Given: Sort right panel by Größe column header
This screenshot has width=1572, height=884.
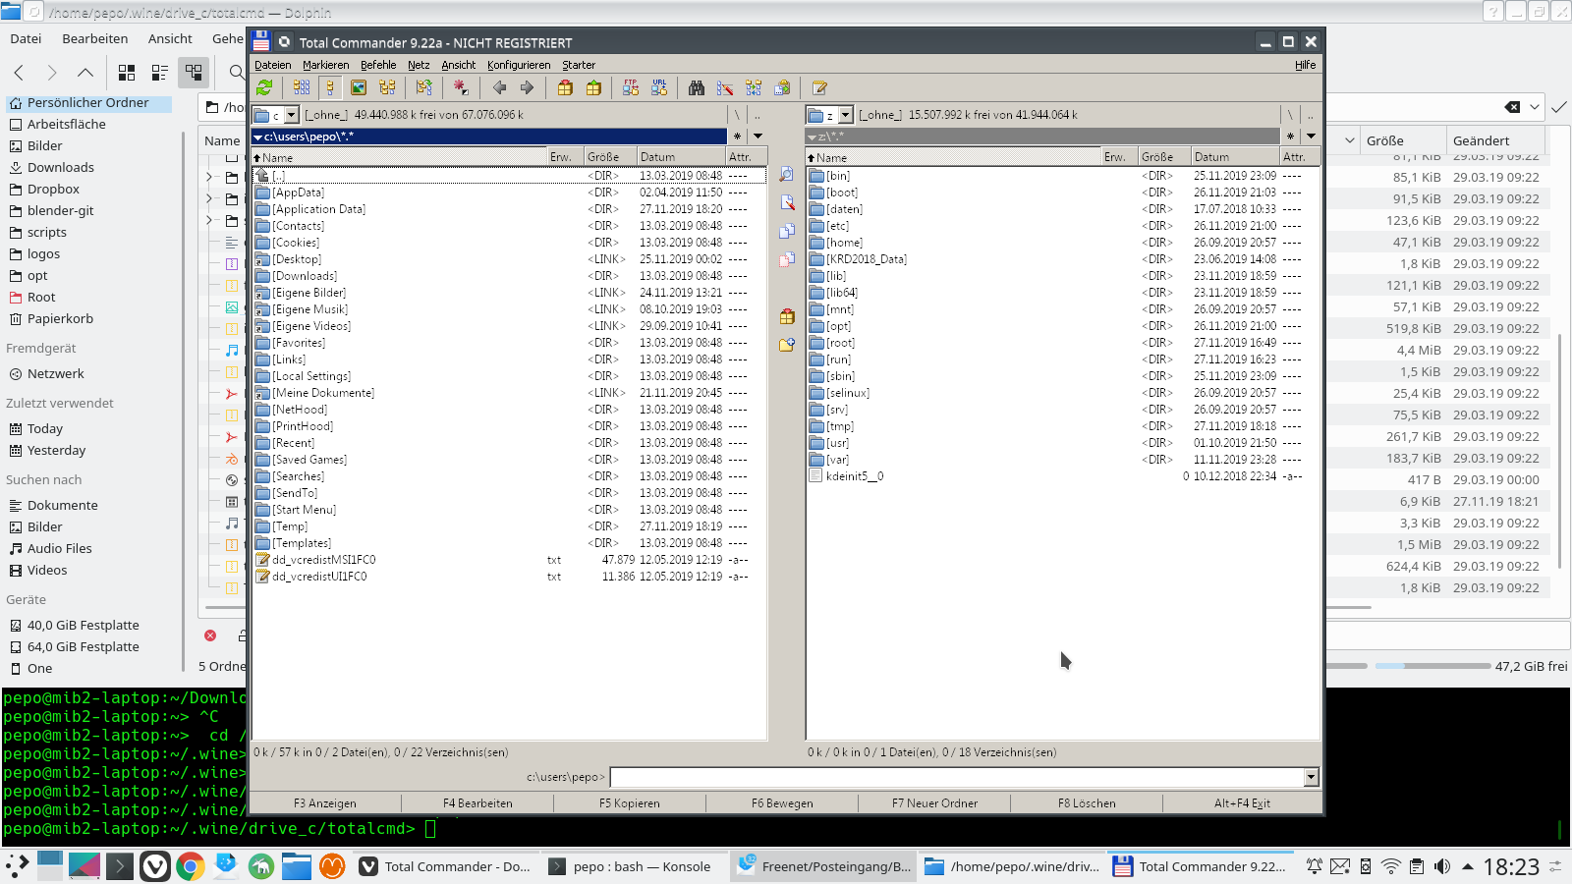Looking at the screenshot, I should [x=1164, y=157].
